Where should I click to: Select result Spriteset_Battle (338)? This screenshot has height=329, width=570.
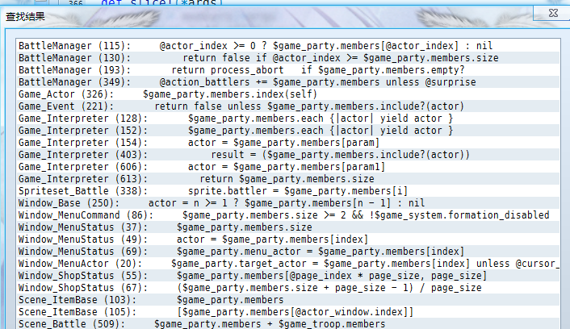click(x=287, y=191)
